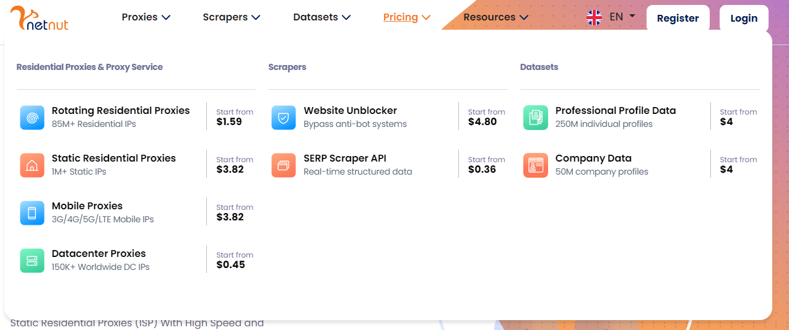Click '50M company profiles' subtitle

[602, 172]
